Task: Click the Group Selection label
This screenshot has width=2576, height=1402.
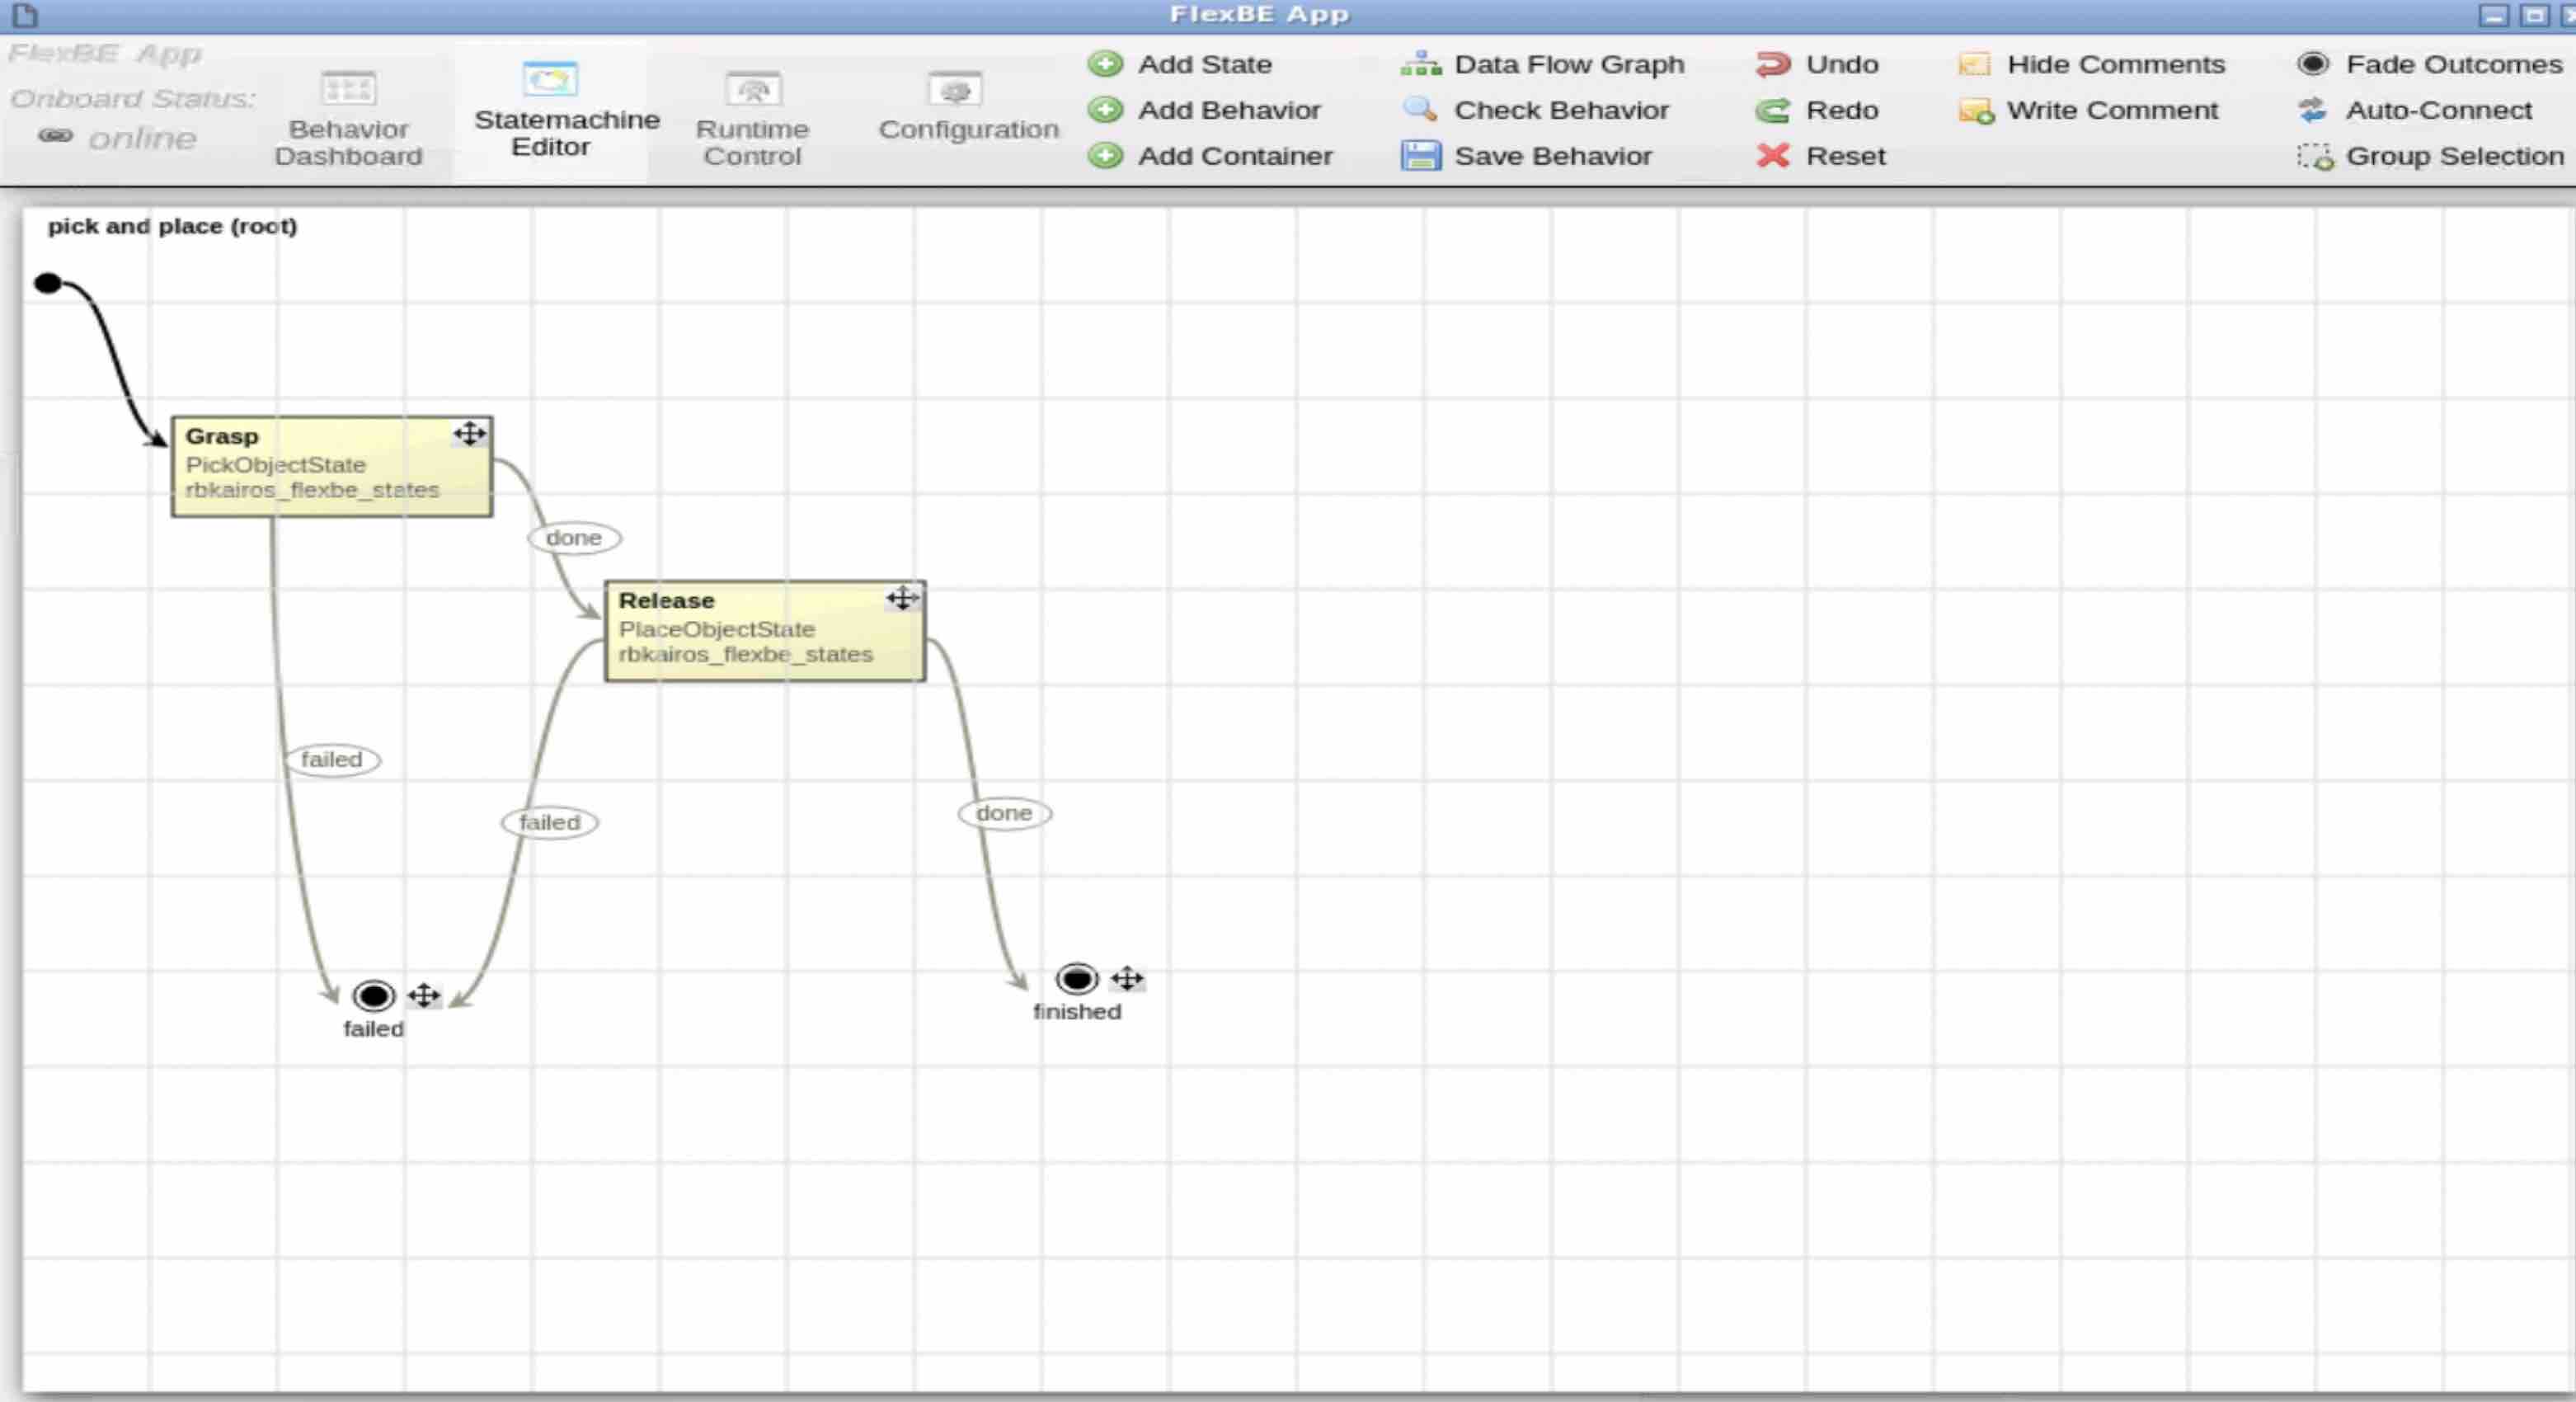Action: (2455, 156)
